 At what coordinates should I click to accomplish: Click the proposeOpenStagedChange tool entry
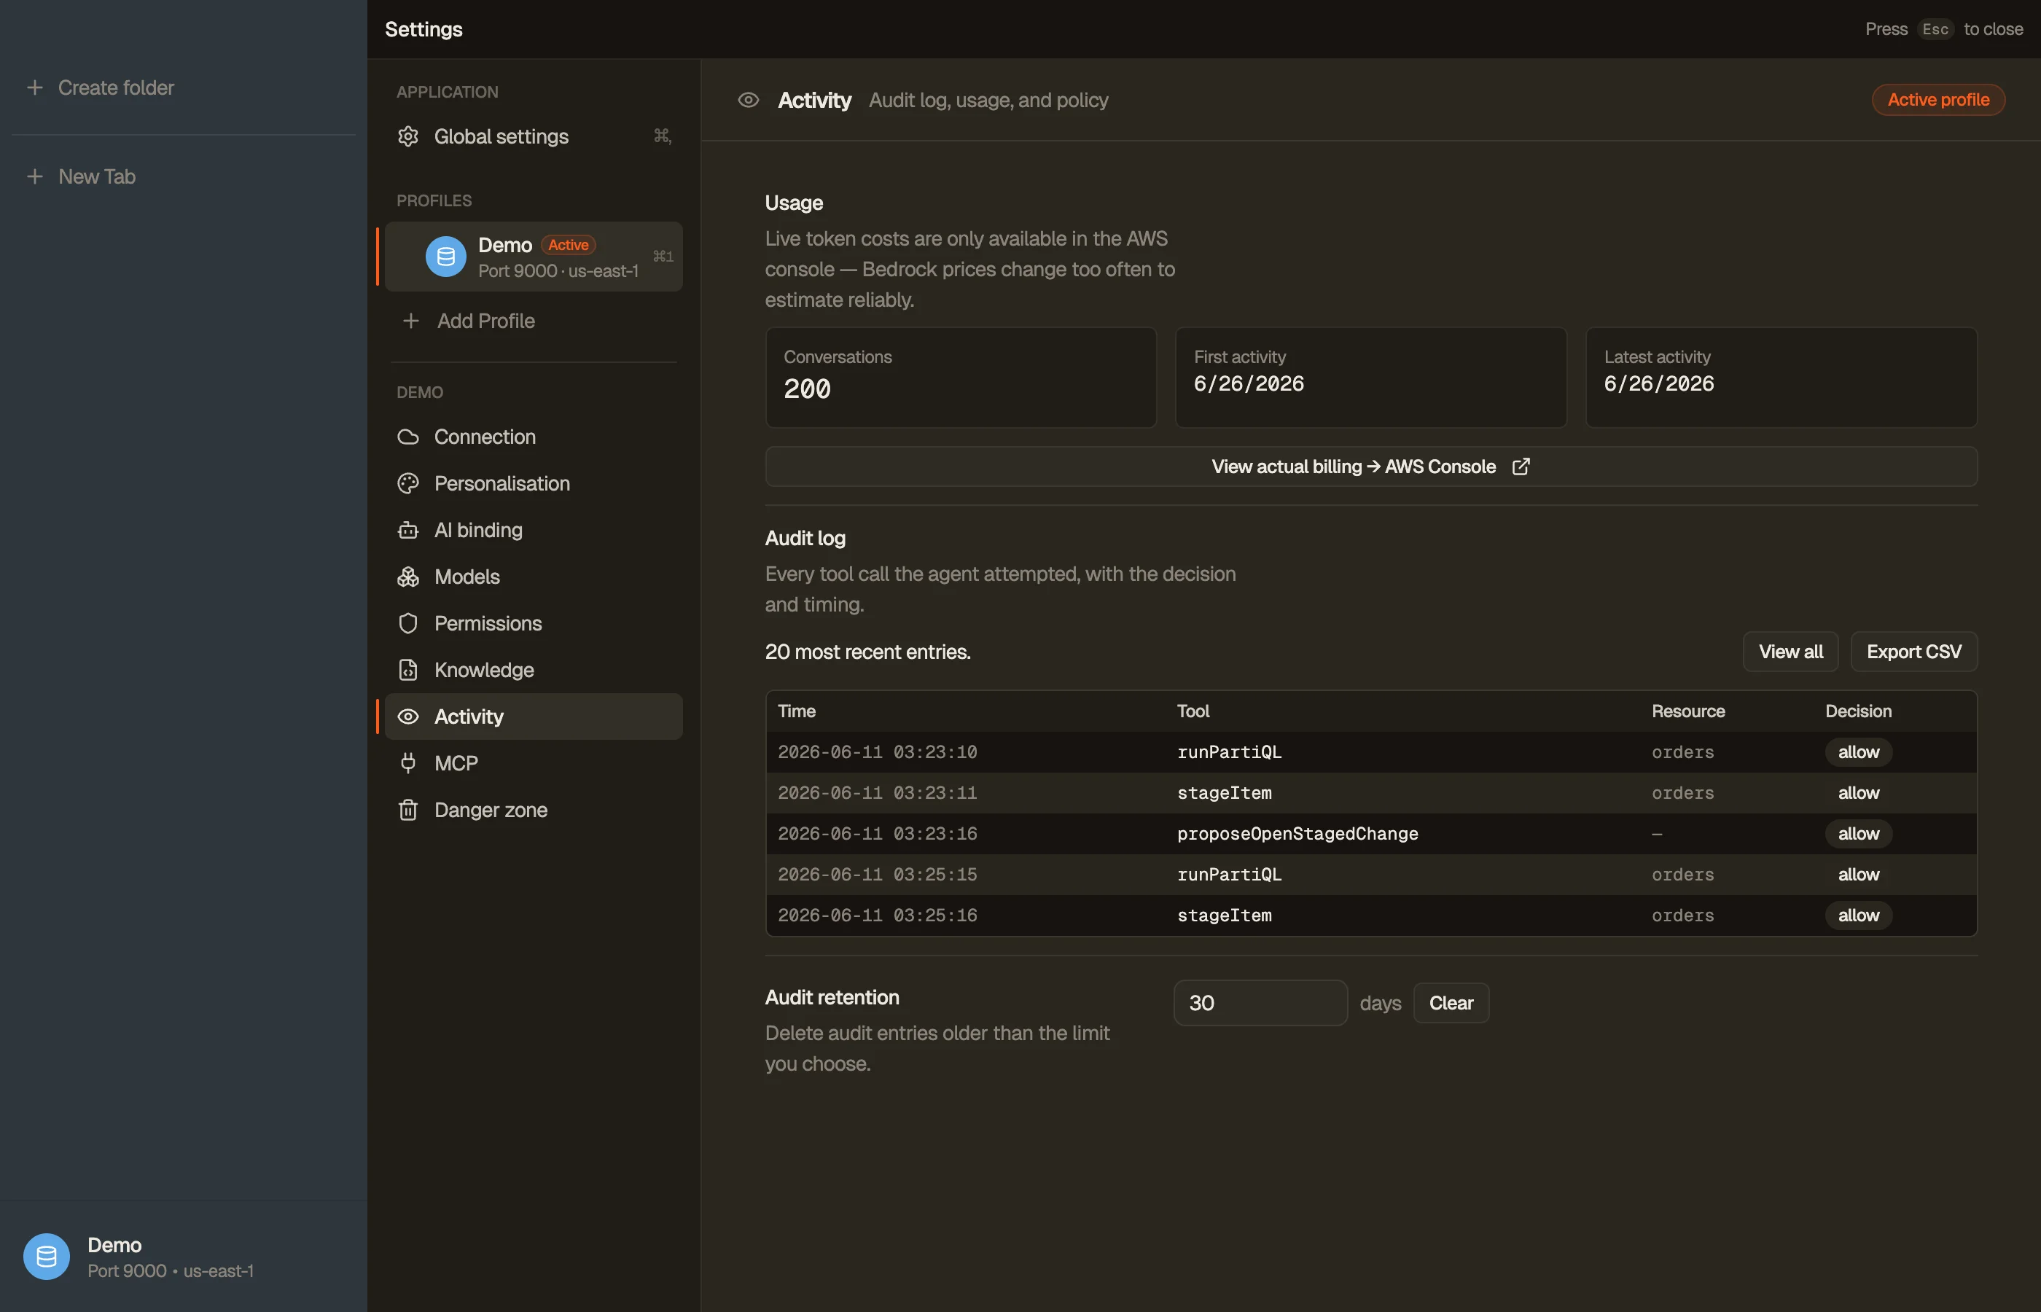pos(1297,834)
